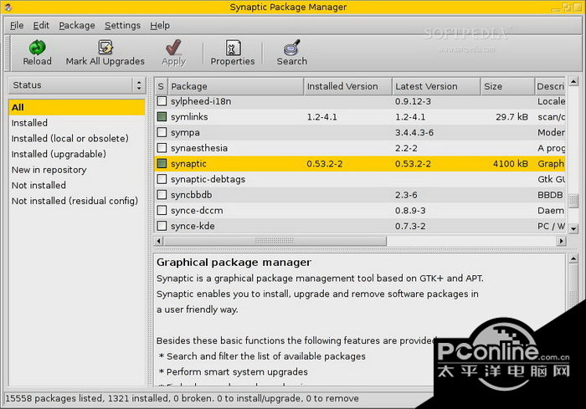The height and width of the screenshot is (409, 586).
Task: Click the horizontal scrollbar thumb
Action: [275, 241]
